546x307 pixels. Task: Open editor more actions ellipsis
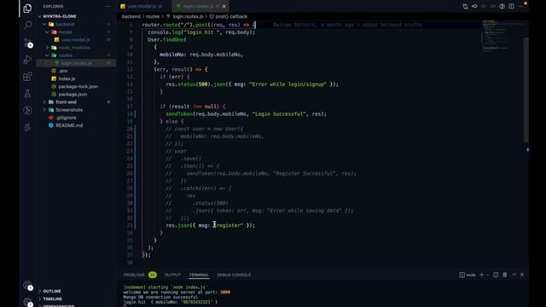pos(520,6)
